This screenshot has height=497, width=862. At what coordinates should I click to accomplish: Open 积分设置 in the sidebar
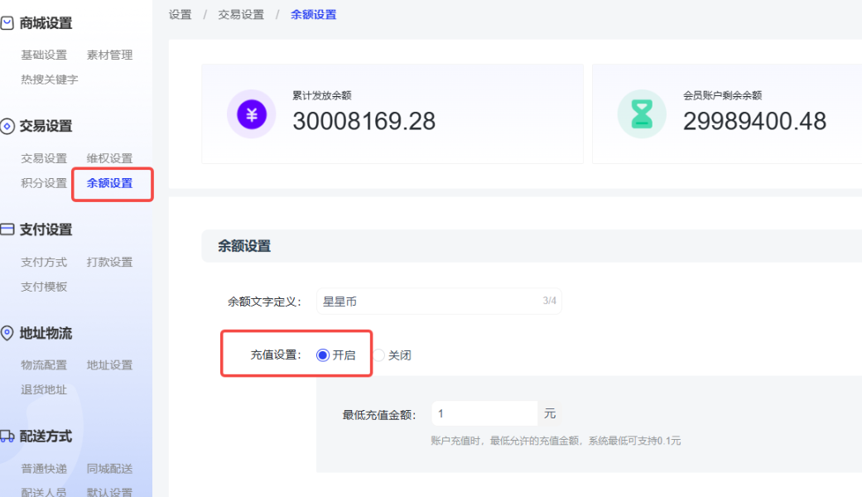(44, 183)
